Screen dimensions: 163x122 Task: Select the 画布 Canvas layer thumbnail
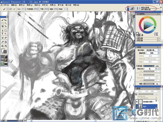click(141, 106)
